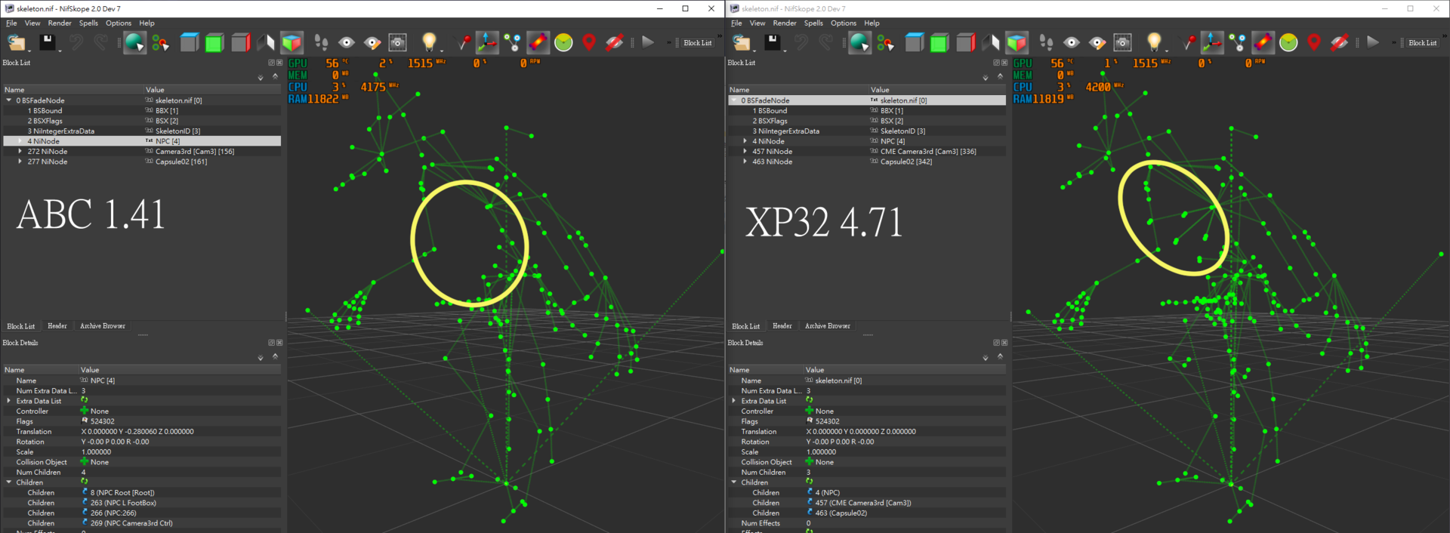Follow child link 457 (CME Camera3rd [Cam3])

863,503
